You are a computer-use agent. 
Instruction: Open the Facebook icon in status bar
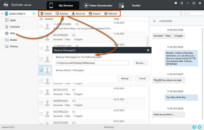(x=194, y=127)
